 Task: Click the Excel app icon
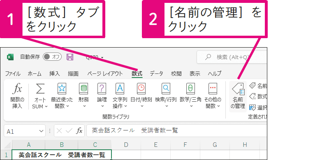[10, 57]
